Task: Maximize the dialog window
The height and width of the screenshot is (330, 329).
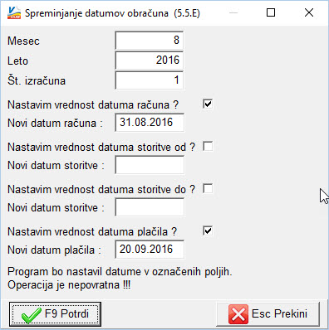Action: click(x=271, y=12)
